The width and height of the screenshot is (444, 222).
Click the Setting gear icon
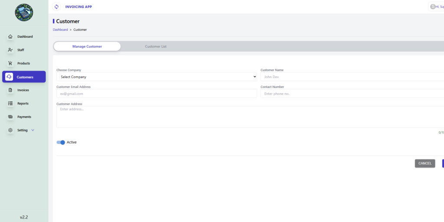10,130
